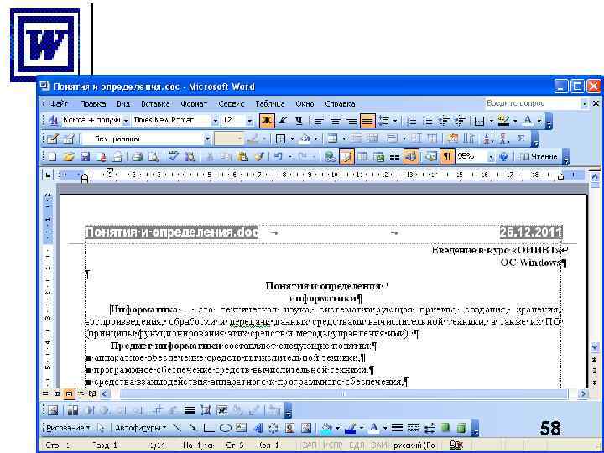
Task: Open the Вид menu
Action: click(x=123, y=104)
